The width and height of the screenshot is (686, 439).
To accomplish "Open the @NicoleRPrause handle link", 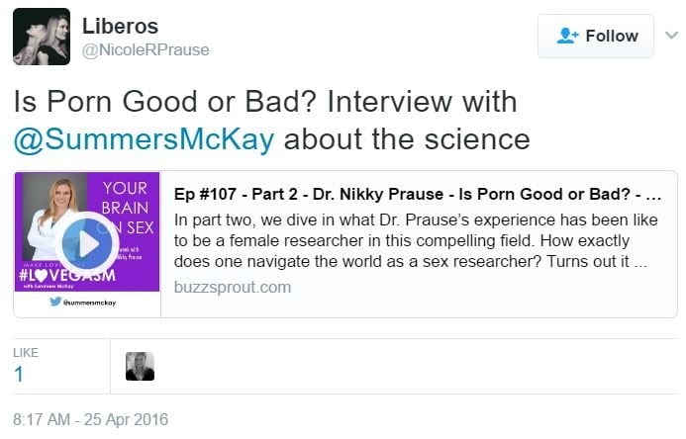I will [x=145, y=50].
